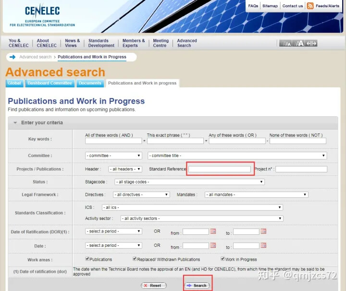
Task: Open calendar icon for Date from field
Action: tap(213, 245)
